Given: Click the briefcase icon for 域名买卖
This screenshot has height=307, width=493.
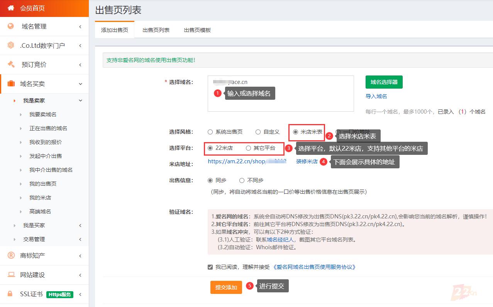Looking at the screenshot, I should 11,84.
